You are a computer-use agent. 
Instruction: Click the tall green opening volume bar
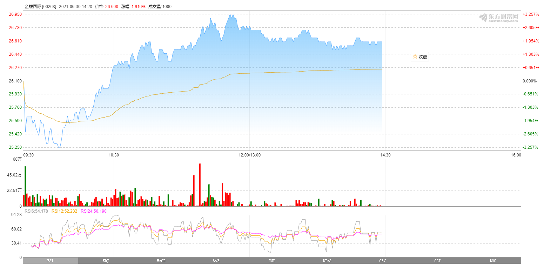coord(25,186)
